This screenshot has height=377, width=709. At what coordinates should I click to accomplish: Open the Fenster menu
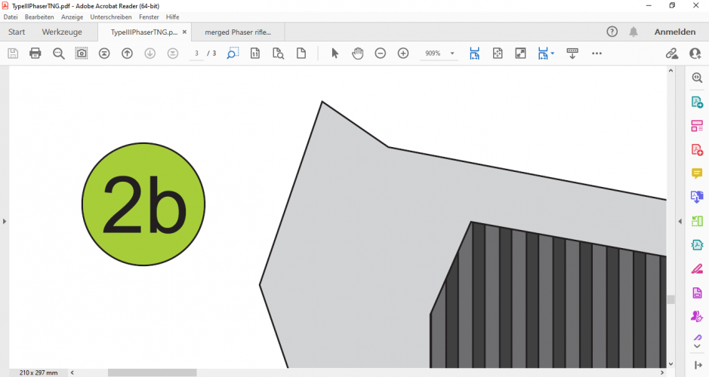[149, 17]
